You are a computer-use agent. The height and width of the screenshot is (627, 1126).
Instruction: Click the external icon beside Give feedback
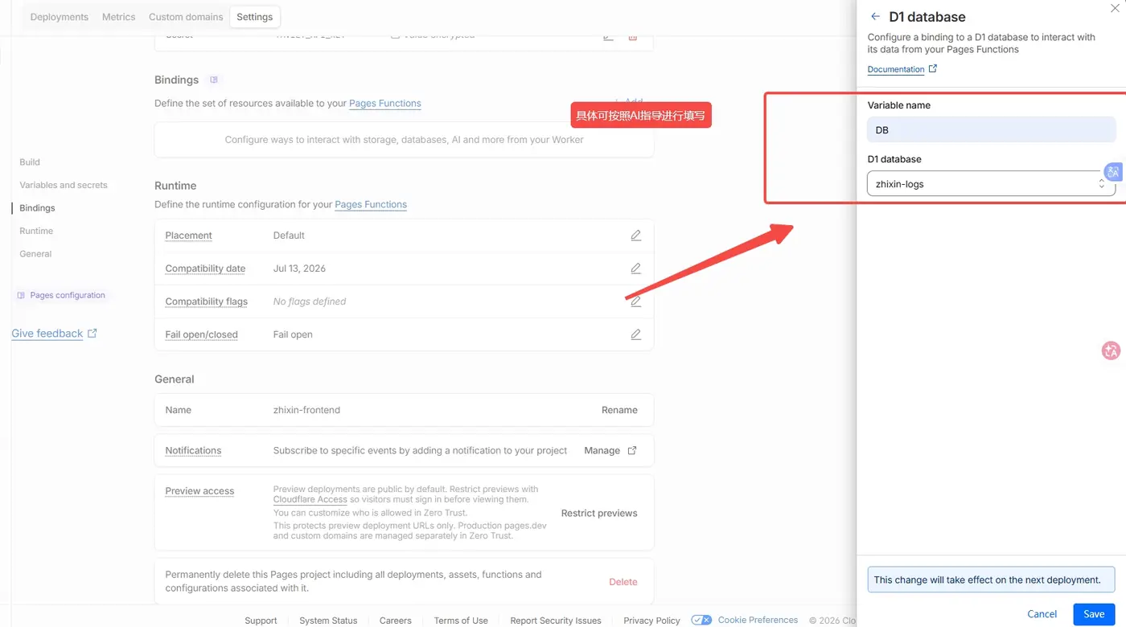[x=92, y=334]
